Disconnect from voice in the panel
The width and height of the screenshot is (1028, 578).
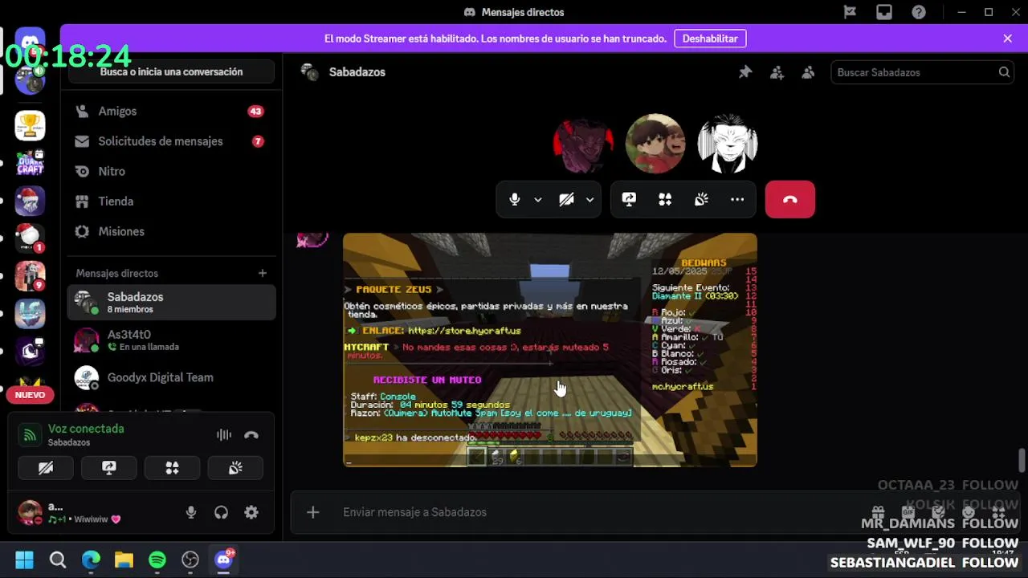pyautogui.click(x=251, y=435)
